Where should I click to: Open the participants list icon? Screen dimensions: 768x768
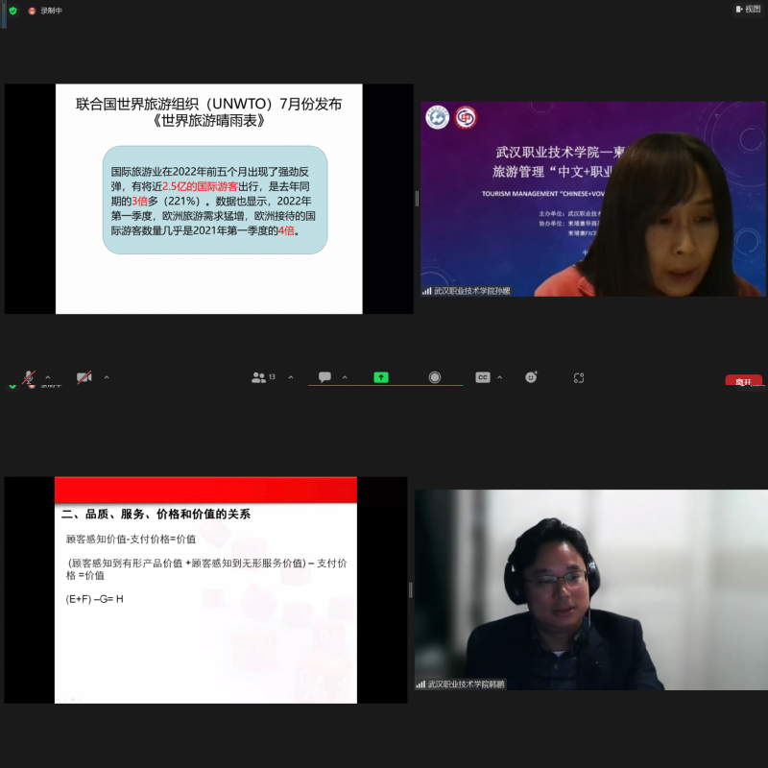coord(259,377)
